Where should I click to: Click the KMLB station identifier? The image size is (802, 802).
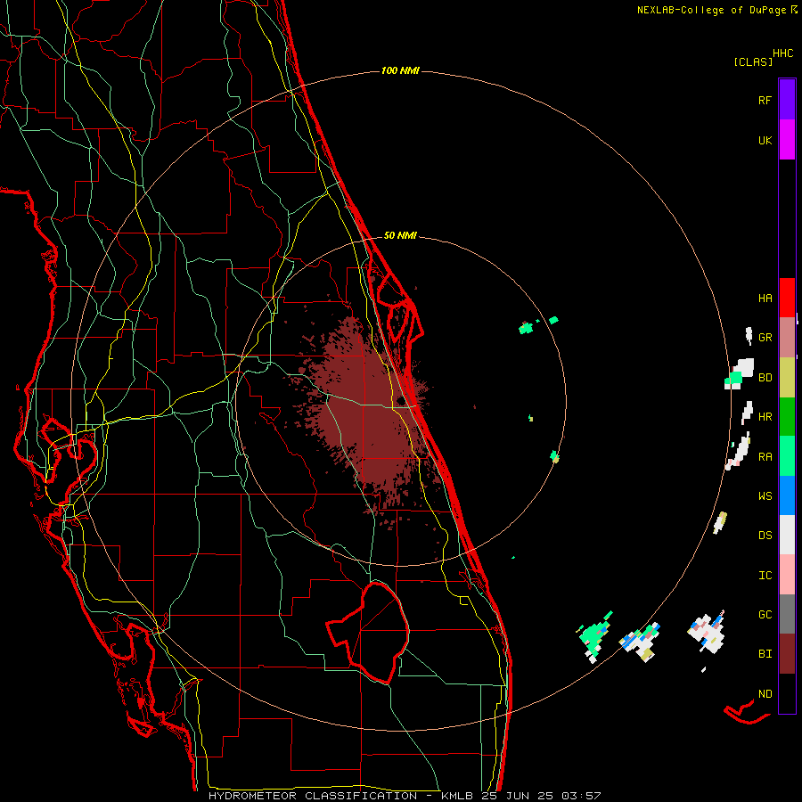(457, 796)
